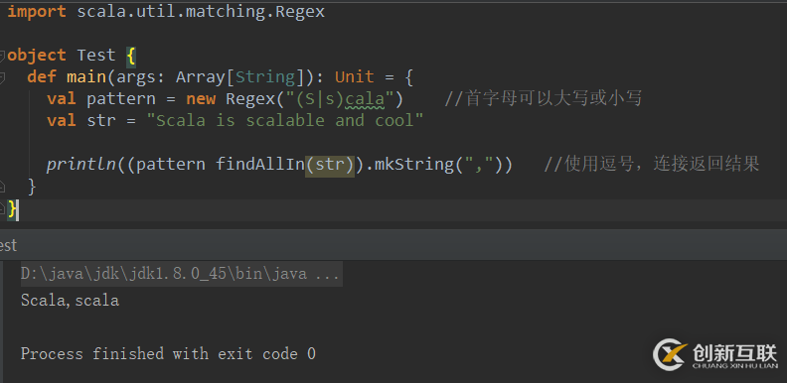This screenshot has height=383, width=787.
Task: Click the new keyword
Action: [x=201, y=99]
